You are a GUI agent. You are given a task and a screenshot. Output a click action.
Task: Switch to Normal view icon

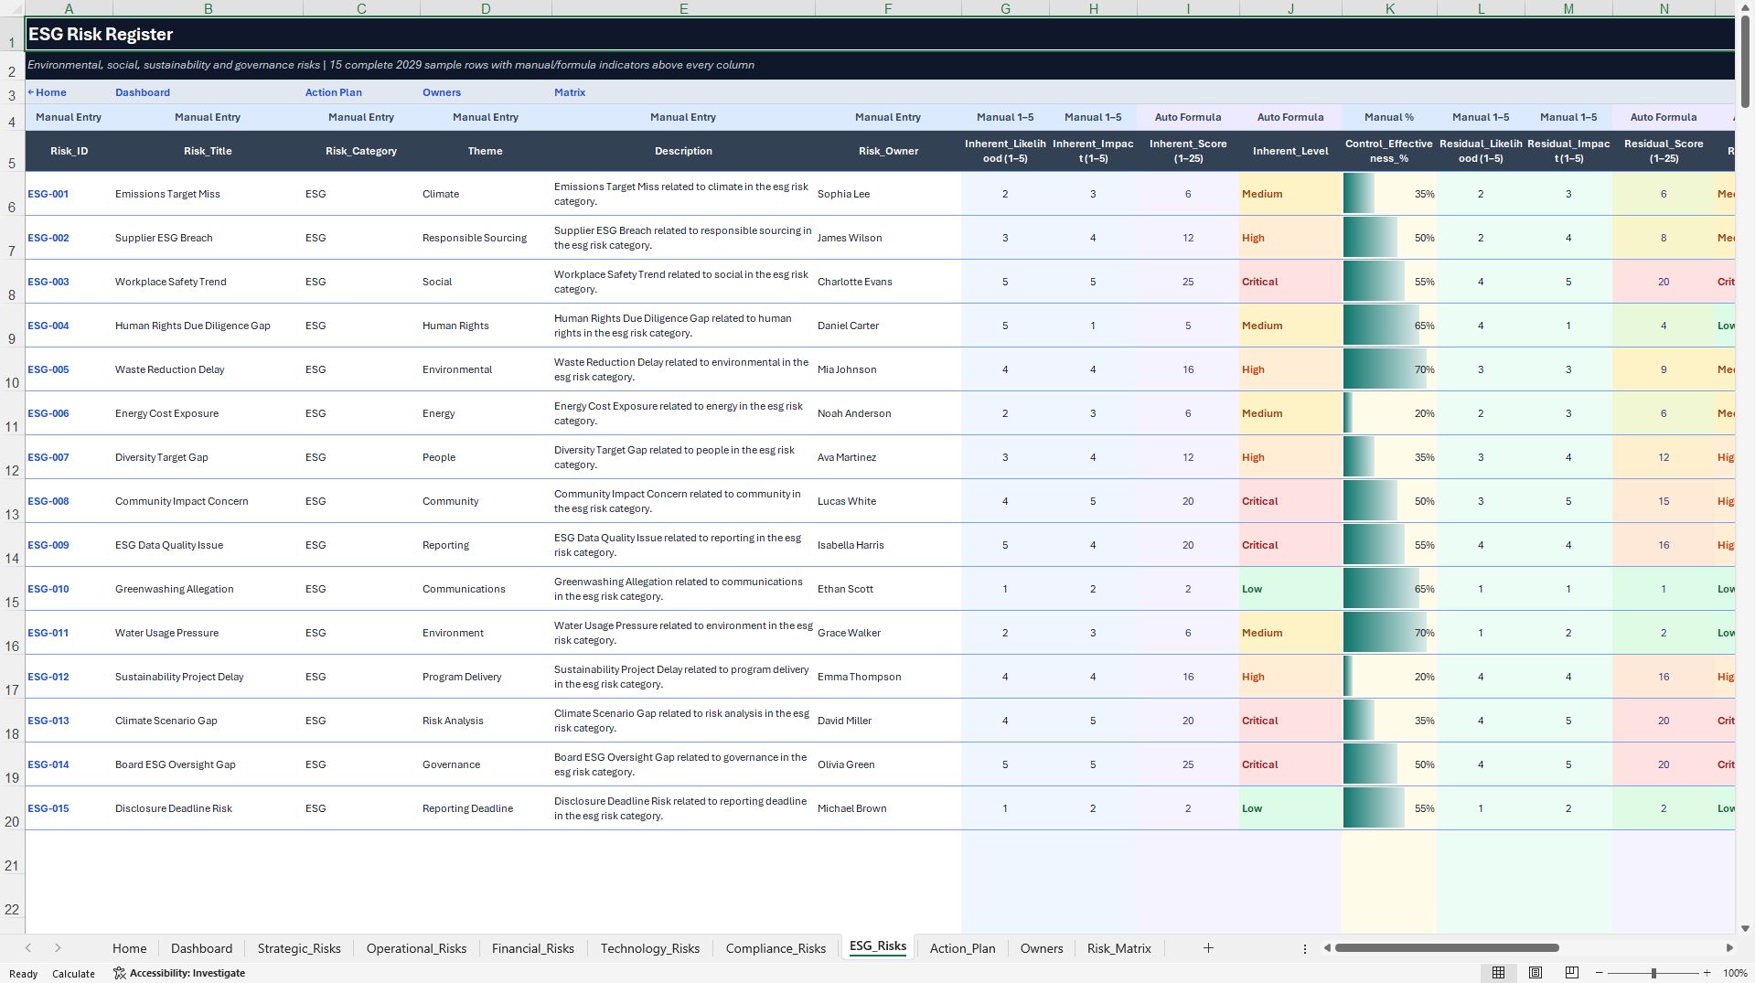[x=1498, y=973]
